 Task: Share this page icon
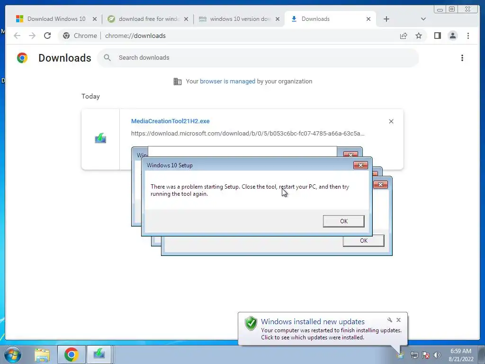click(404, 36)
